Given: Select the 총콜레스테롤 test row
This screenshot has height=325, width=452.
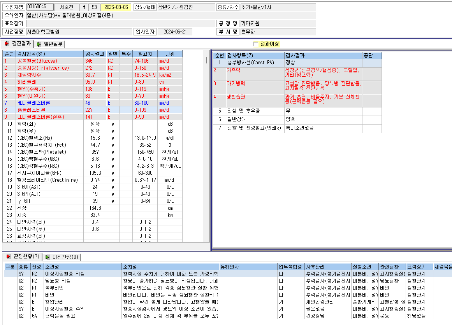Looking at the screenshot, I should tap(93, 110).
